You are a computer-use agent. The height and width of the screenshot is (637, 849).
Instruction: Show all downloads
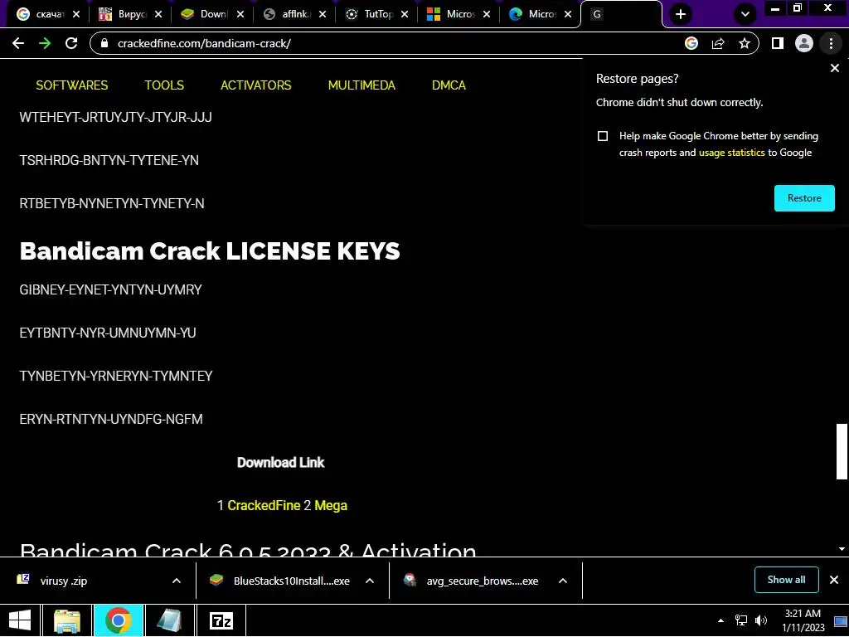pos(786,580)
